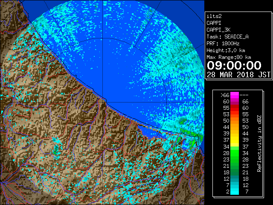Click the 'Task: SEAICE_A' text
The image size is (273, 205).
[227, 37]
